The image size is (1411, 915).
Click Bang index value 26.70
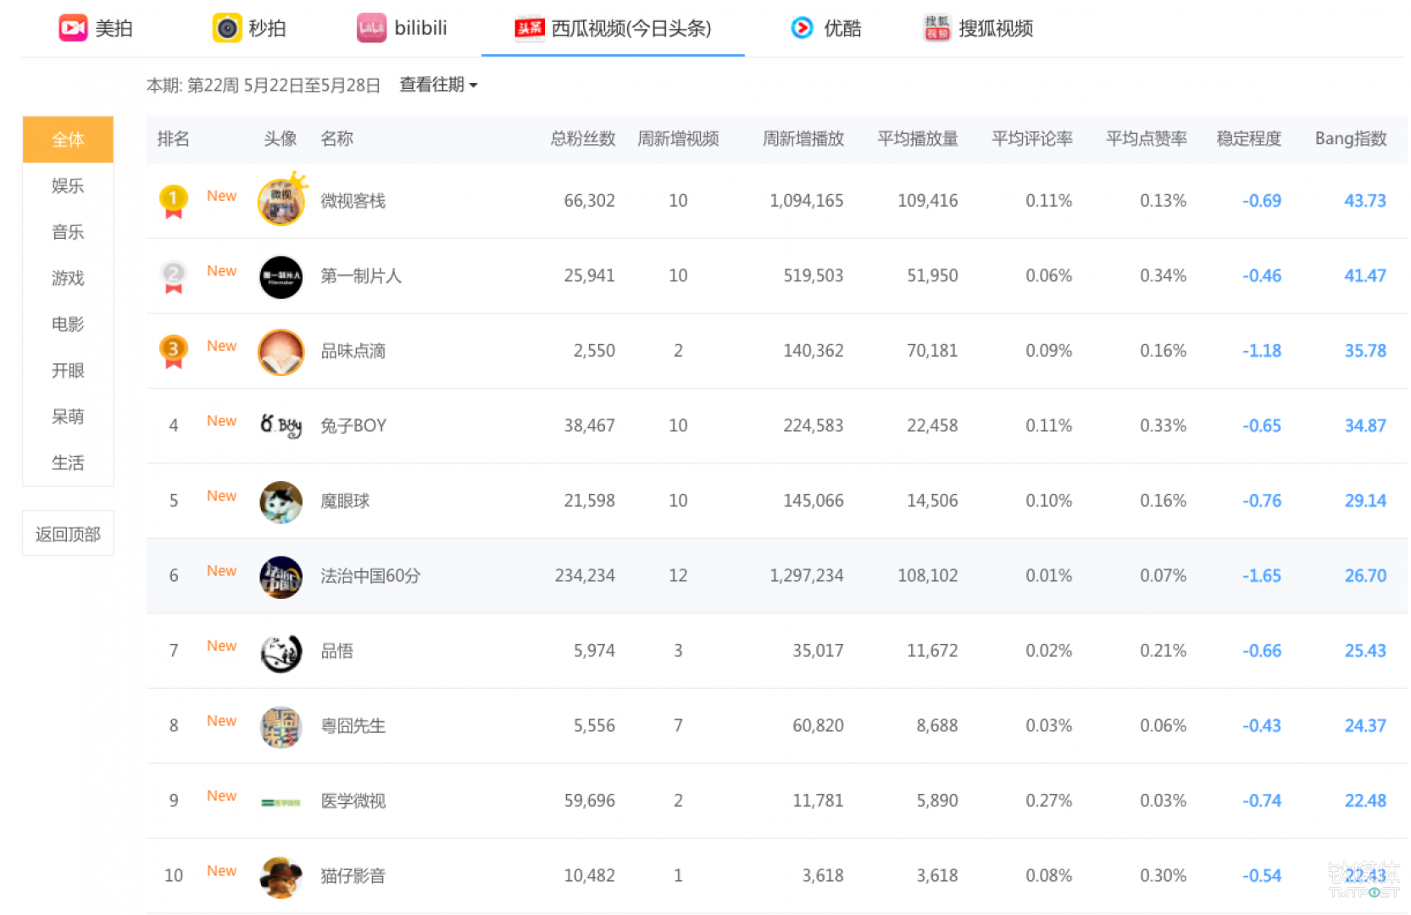click(1365, 576)
